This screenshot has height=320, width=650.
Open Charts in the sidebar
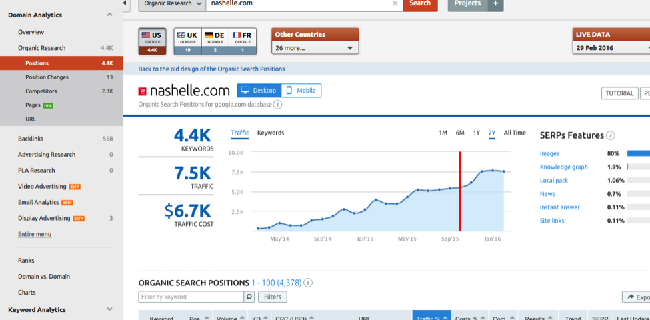(x=27, y=292)
